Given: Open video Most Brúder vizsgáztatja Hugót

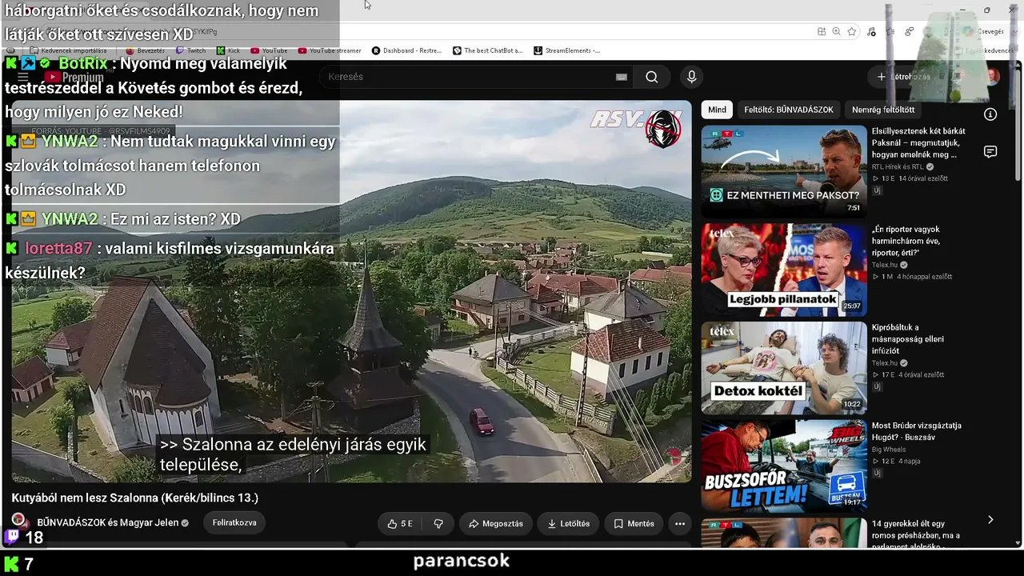Looking at the screenshot, I should [x=917, y=431].
